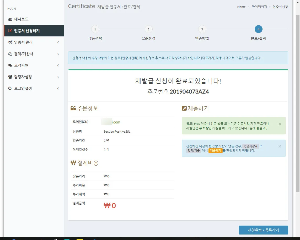
Task: Click the power icon beside 로그인설정
Action: [10, 89]
